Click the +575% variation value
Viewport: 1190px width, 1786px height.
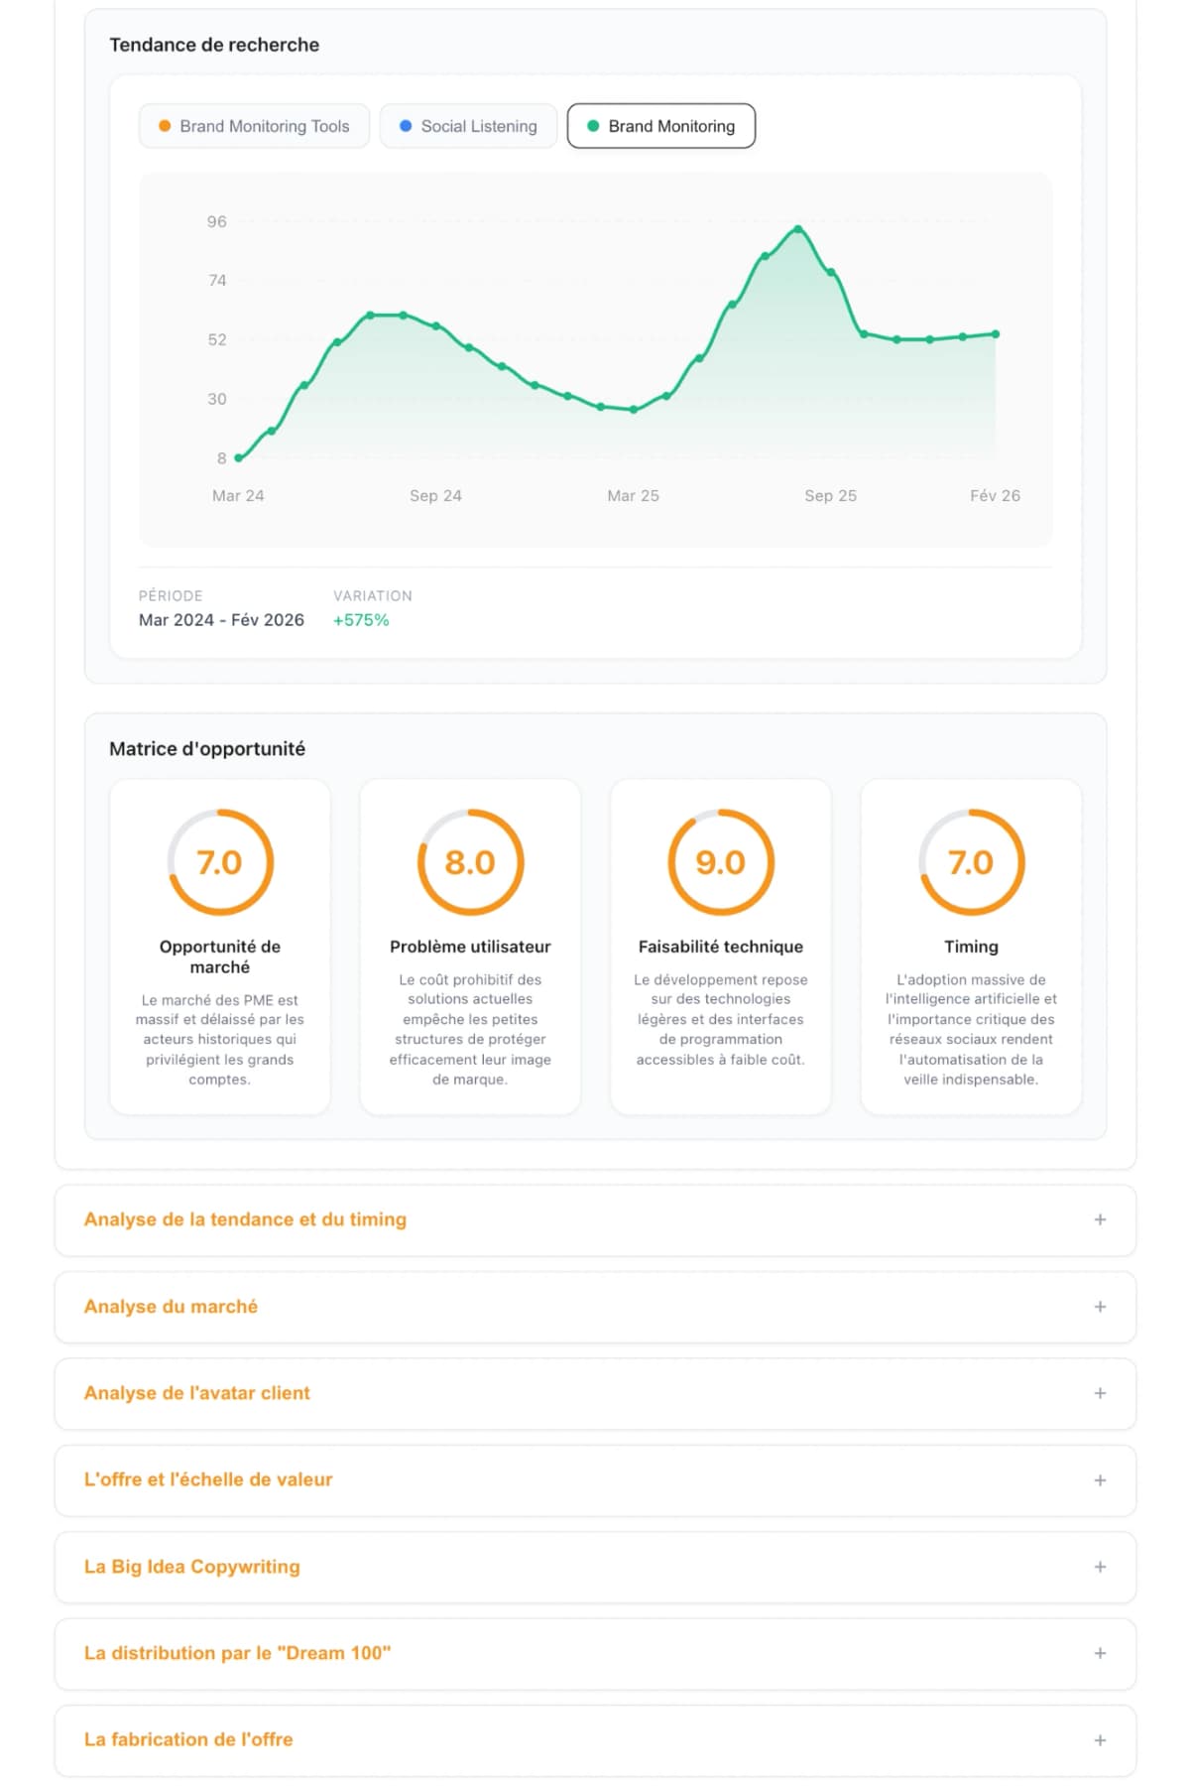[361, 620]
